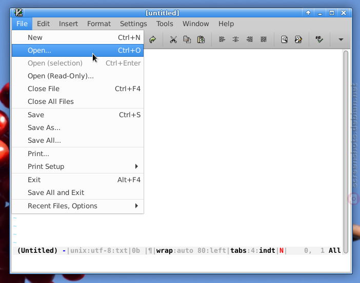The height and width of the screenshot is (283, 360).
Task: Open Find with the magnifier page icon
Action: pyautogui.click(x=284, y=39)
